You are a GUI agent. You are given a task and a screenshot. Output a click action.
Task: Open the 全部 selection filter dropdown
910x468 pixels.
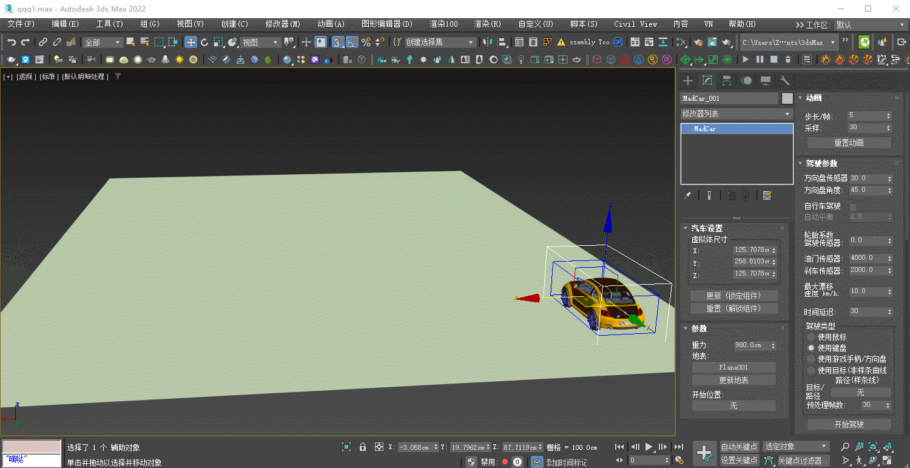click(x=103, y=42)
